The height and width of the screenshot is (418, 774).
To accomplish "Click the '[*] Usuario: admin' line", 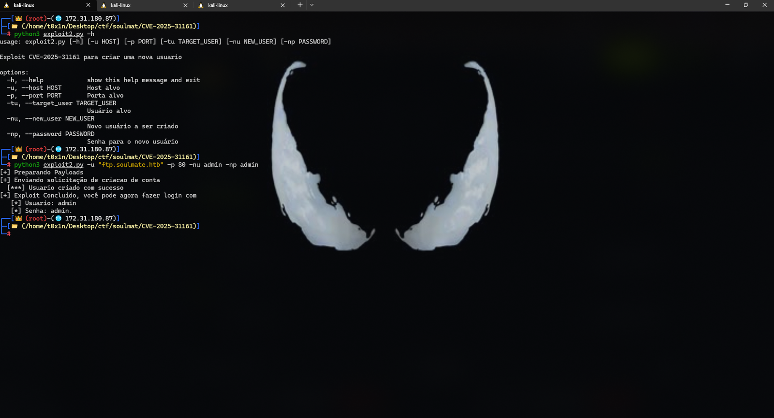I will click(44, 203).
